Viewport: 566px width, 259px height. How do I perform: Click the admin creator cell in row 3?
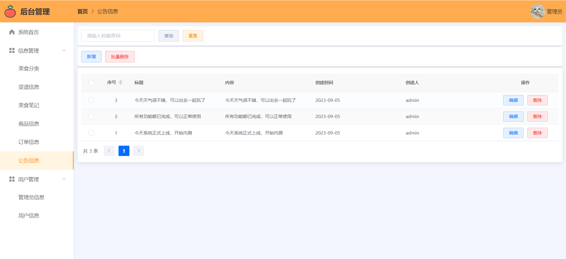[x=412, y=100]
